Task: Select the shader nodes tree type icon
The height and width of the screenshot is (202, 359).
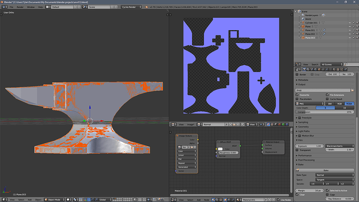Action: [x=213, y=200]
